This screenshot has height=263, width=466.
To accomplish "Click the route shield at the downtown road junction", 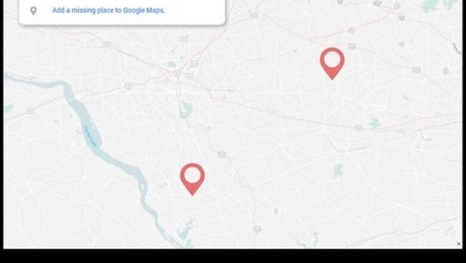I will (x=177, y=73).
